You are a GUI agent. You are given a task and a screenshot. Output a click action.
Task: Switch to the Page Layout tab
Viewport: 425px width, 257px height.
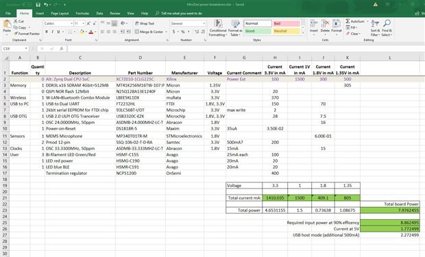click(x=60, y=13)
